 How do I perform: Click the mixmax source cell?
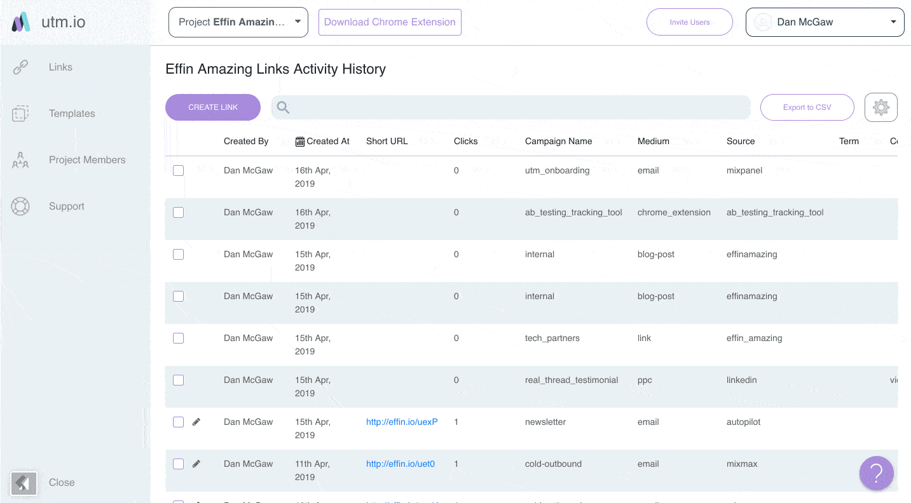(742, 464)
